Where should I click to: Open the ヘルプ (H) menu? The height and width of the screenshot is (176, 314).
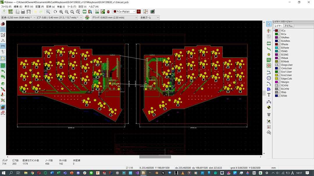tap(93, 6)
